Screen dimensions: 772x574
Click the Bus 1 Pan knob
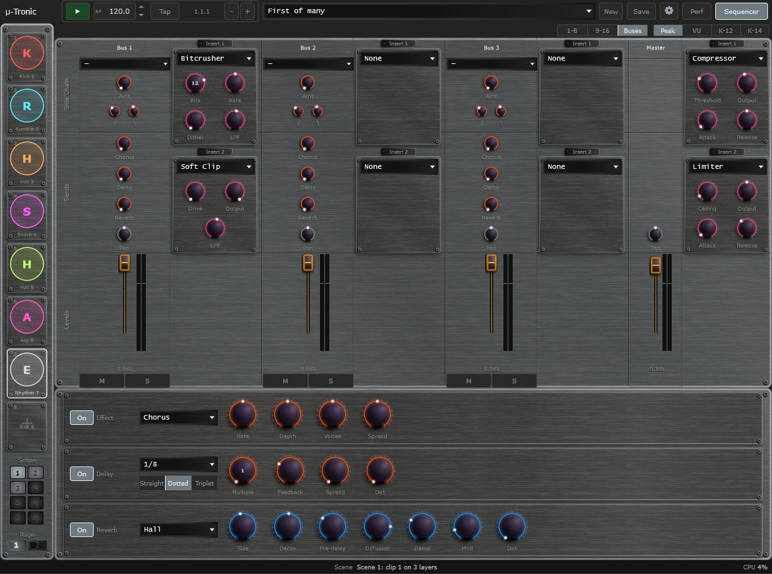pos(124,234)
